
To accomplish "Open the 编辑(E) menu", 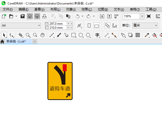I will tap(24, 9).
